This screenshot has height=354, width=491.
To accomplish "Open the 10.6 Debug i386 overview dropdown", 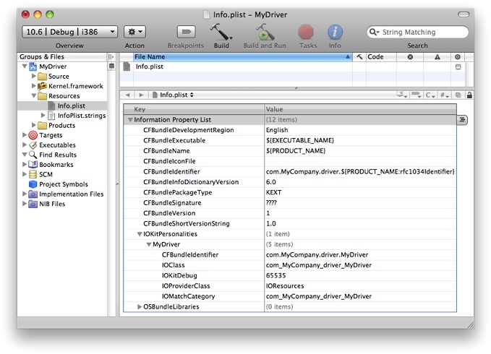I will (x=69, y=32).
